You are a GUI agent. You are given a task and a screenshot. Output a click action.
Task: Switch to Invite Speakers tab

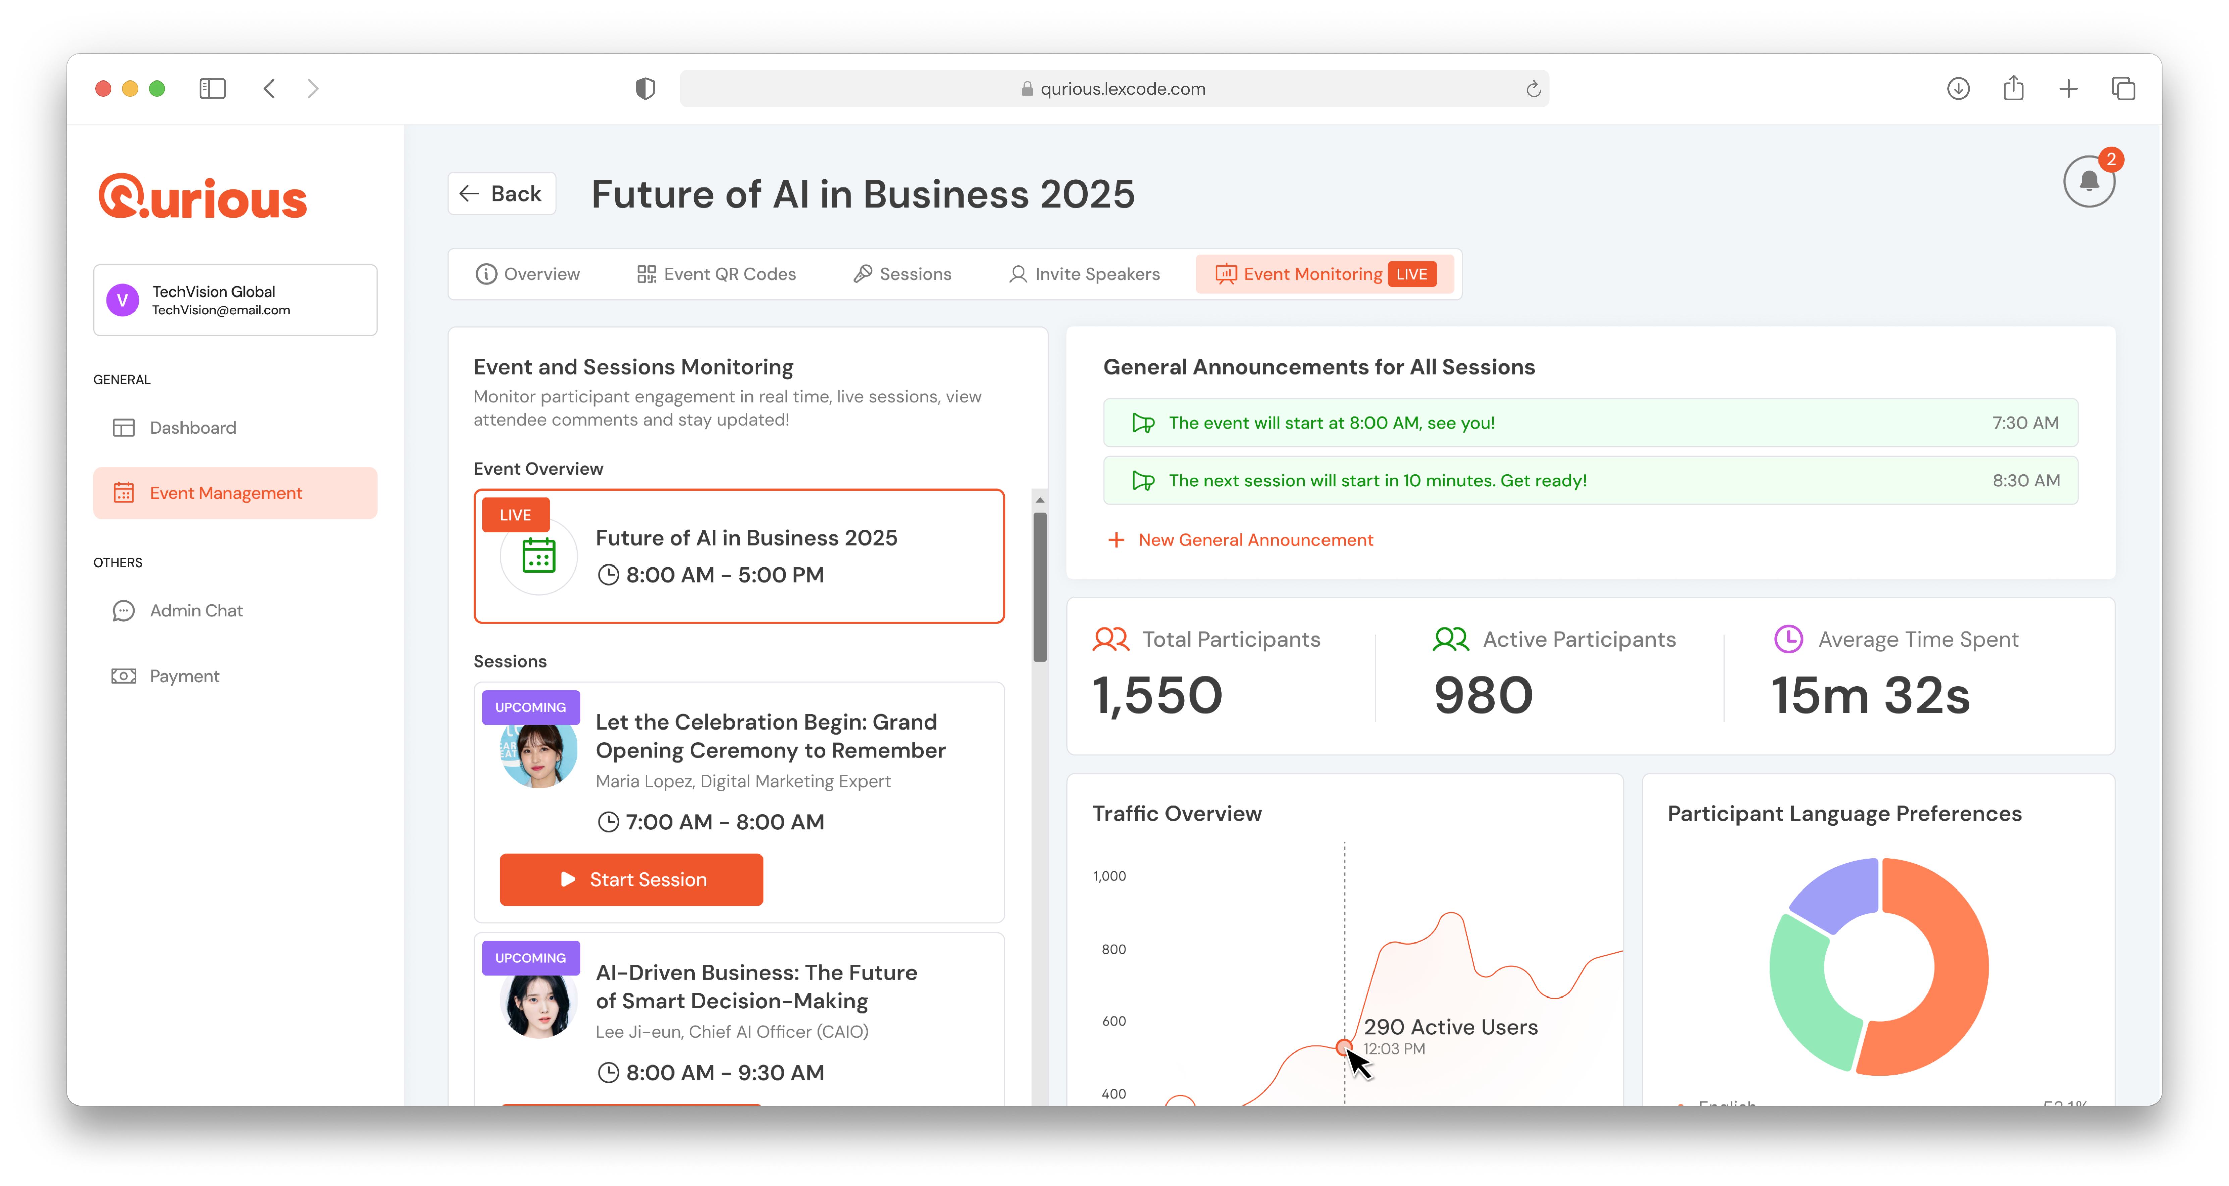pos(1084,274)
